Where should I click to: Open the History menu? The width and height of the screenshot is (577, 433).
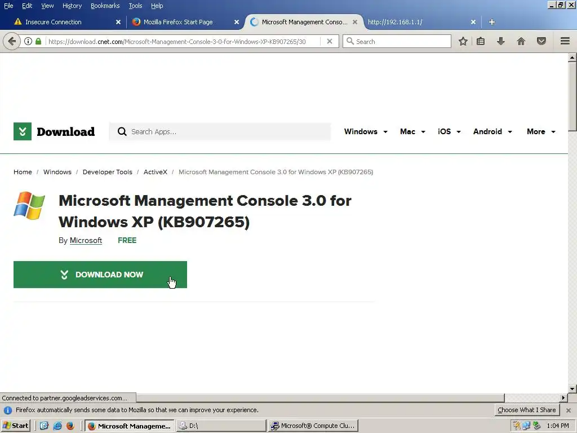tap(72, 6)
